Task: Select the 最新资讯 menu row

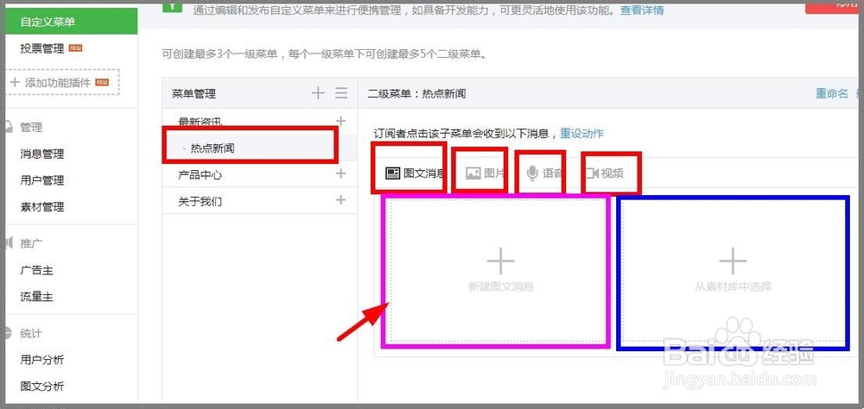Action: point(260,121)
